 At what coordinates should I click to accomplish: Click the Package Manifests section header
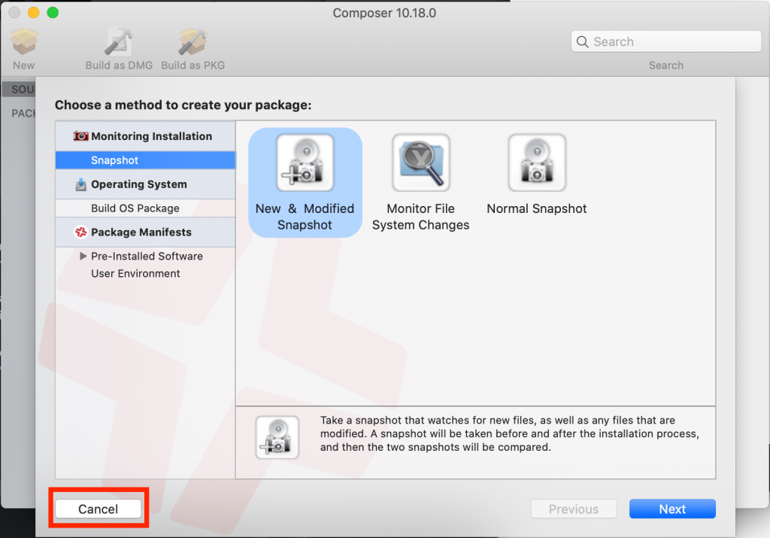[145, 232]
